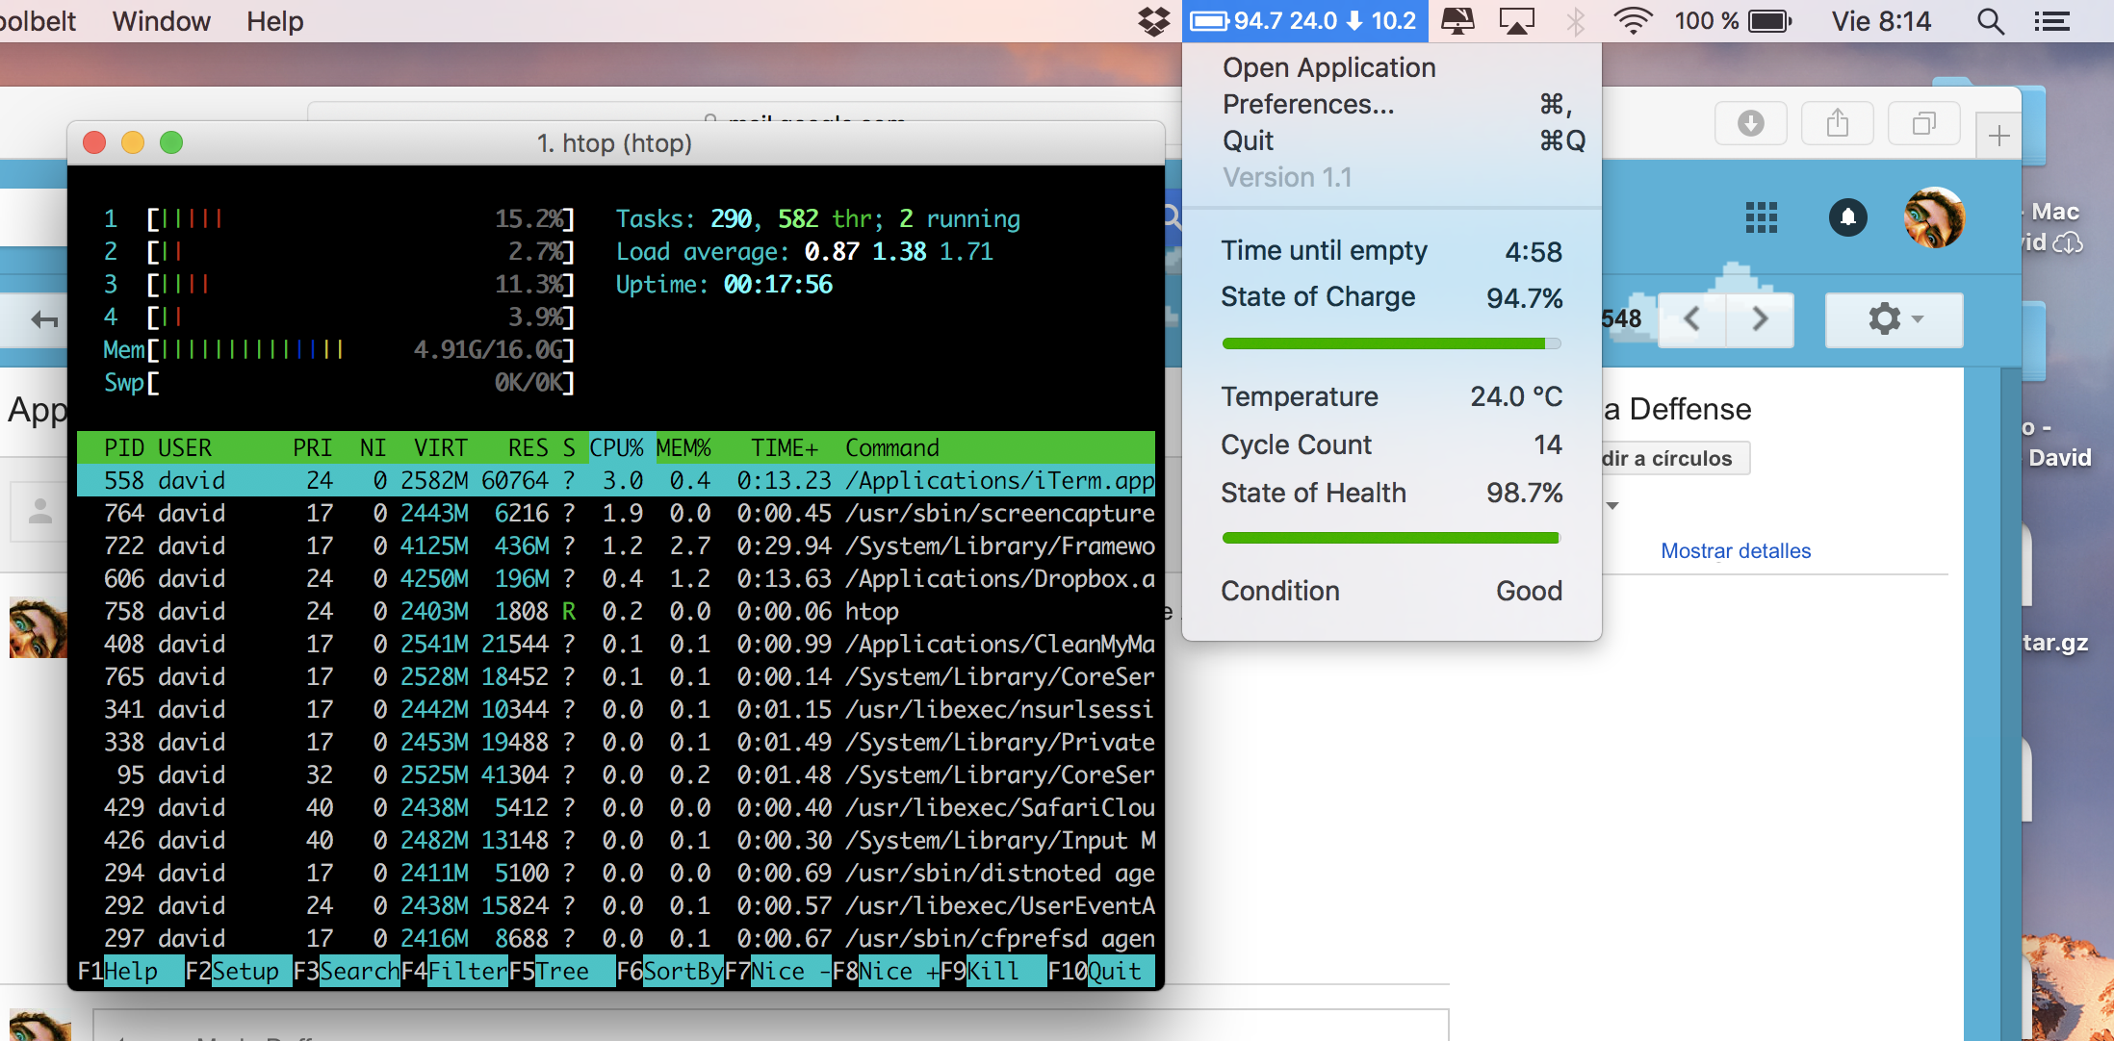Click the battery monitor 94.7 24.0 status item

coord(1304,21)
